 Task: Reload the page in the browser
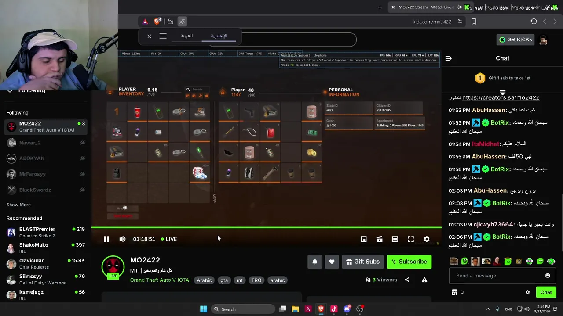pos(534,22)
